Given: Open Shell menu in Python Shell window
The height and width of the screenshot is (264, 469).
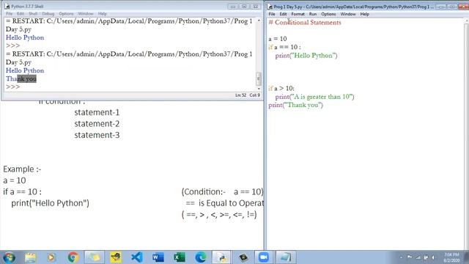Looking at the screenshot, I should 33,14.
